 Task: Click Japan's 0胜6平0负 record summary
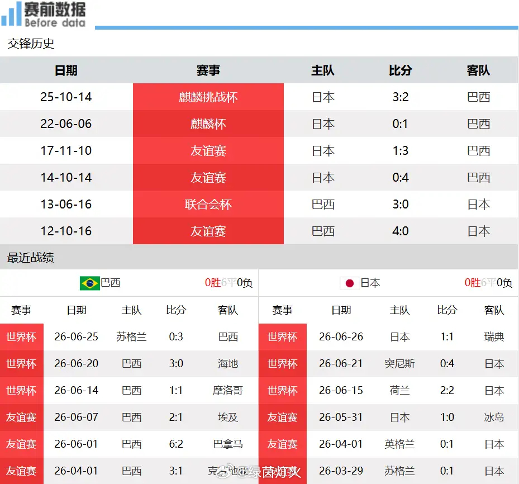point(488,283)
